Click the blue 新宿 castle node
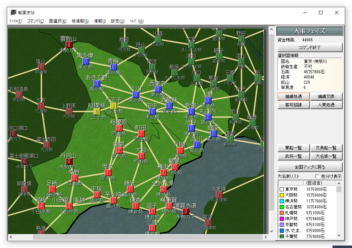352x248 pixels. [x=191, y=111]
